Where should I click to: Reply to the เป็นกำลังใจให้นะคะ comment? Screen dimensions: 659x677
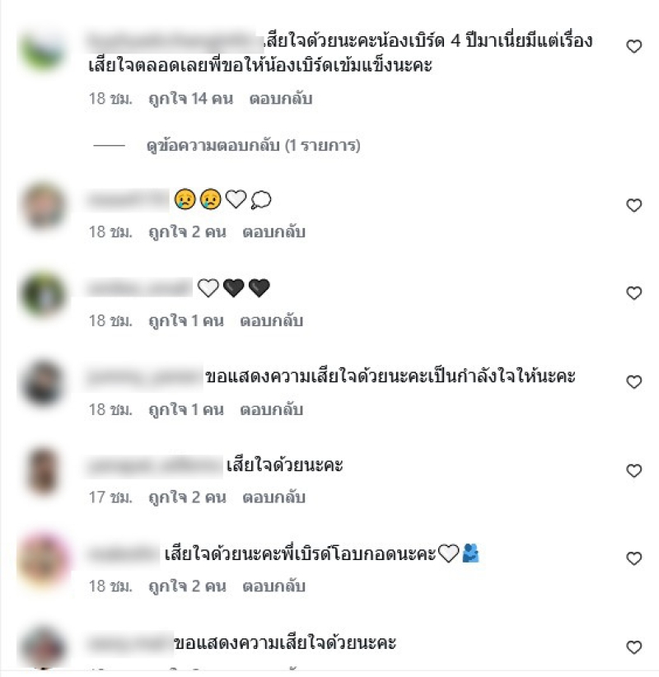(271, 409)
